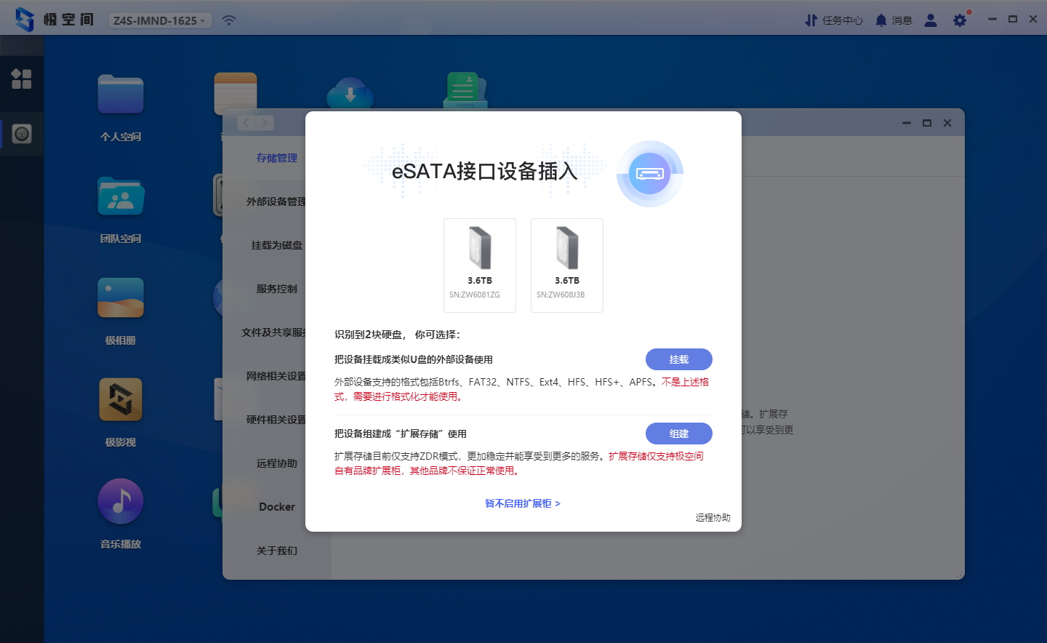Viewport: 1047px width, 643px height.
Task: Open 关于我们 settings section
Action: (x=277, y=551)
